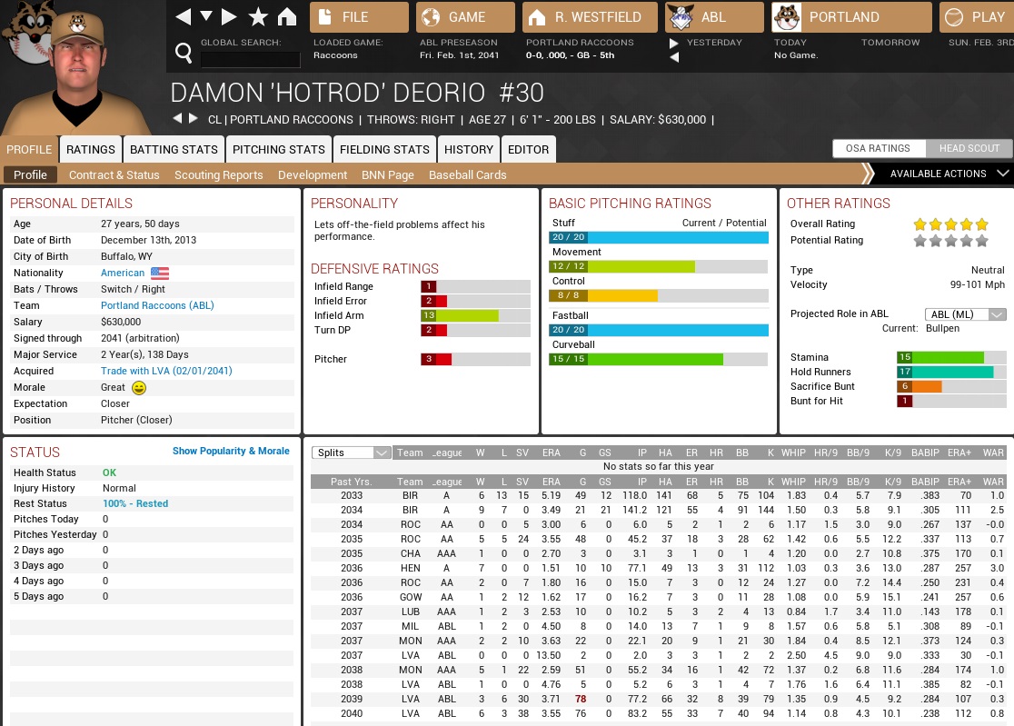Go to next player using right arrow
The width and height of the screenshot is (1014, 726).
click(193, 119)
